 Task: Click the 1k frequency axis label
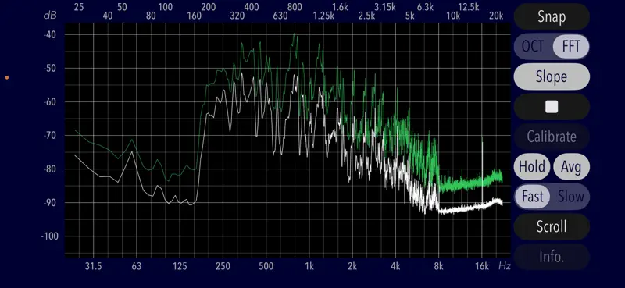(x=309, y=266)
